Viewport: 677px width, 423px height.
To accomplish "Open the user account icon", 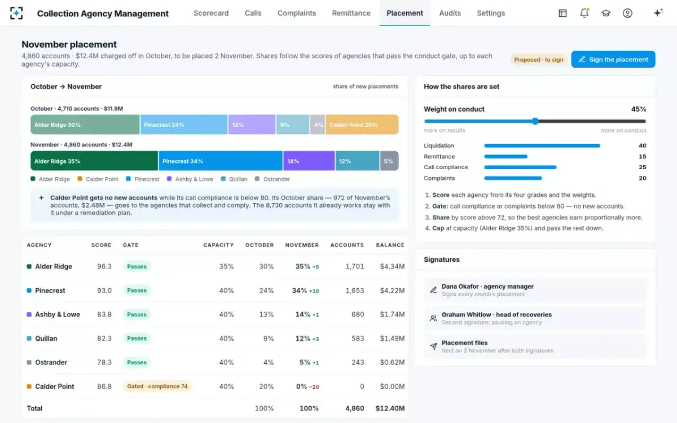I will click(627, 13).
